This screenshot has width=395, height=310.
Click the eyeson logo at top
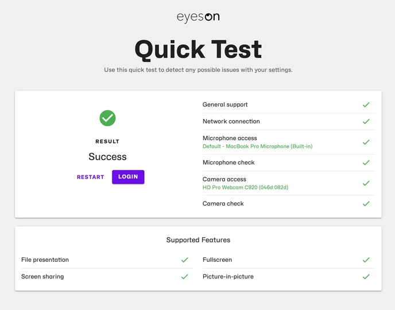(198, 17)
